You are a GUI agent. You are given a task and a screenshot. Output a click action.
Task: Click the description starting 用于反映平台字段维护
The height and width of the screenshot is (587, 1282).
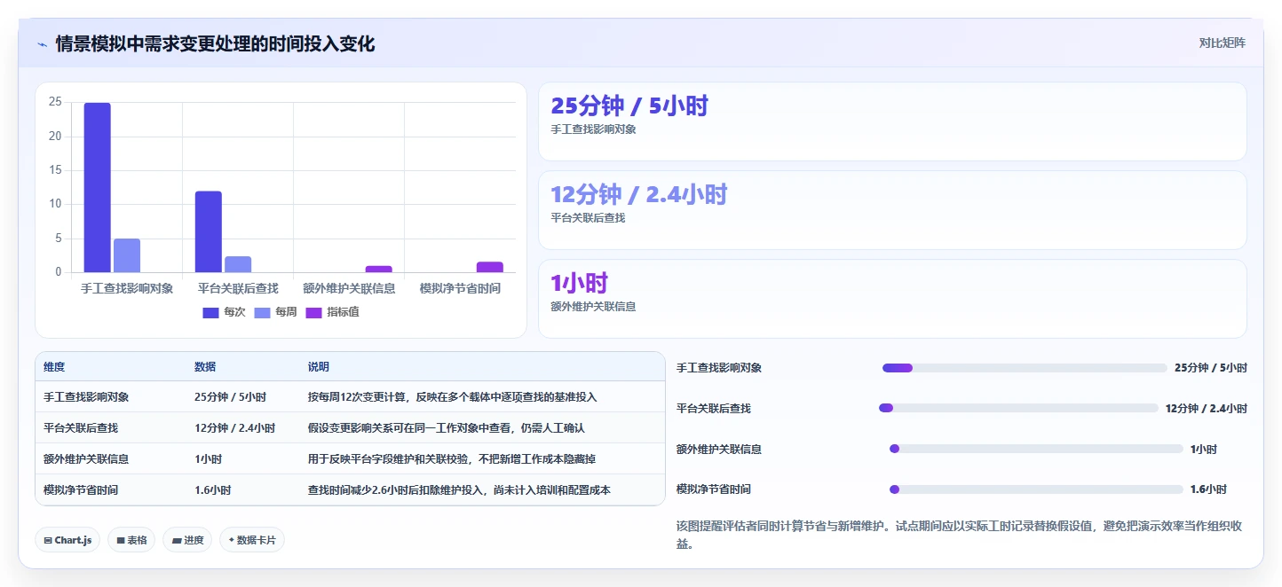(x=452, y=459)
